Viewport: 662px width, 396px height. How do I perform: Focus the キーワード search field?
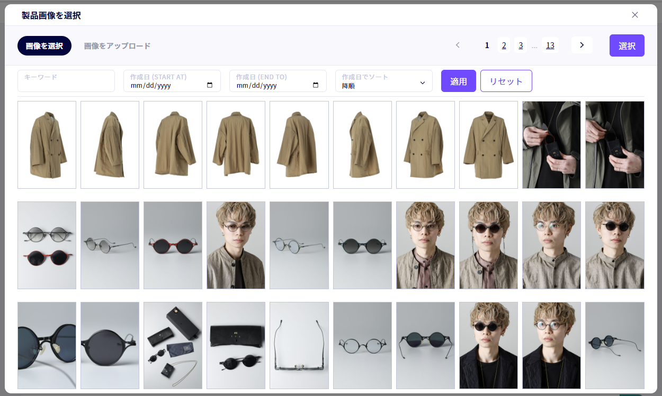click(66, 81)
